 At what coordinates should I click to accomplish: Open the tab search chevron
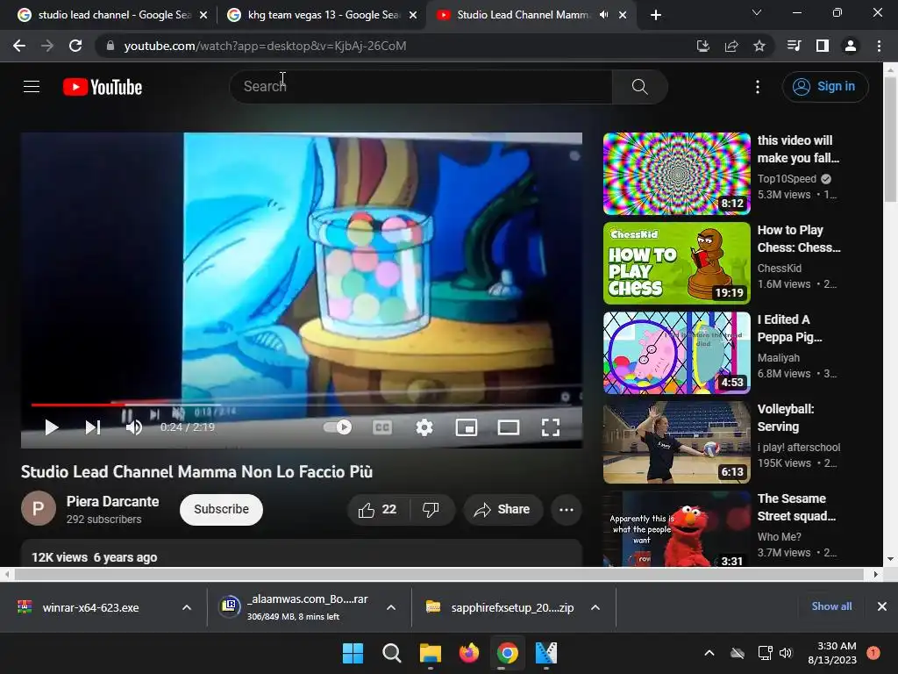coord(757,12)
